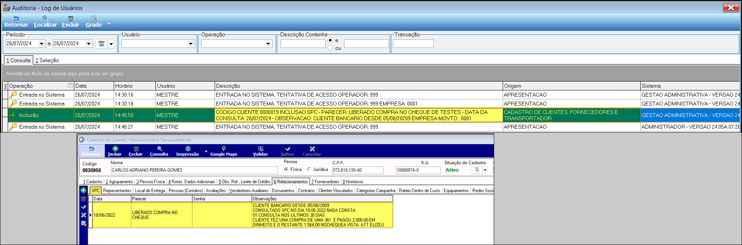Click Consulta in Cadastro de Clientes toolbar
The width and height of the screenshot is (742, 245).
(159, 151)
